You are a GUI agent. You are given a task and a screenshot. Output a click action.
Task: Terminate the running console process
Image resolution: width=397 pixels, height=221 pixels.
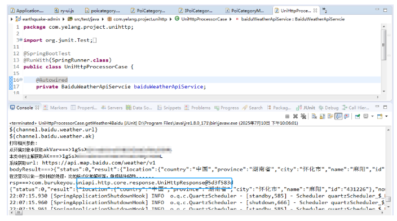(287, 117)
